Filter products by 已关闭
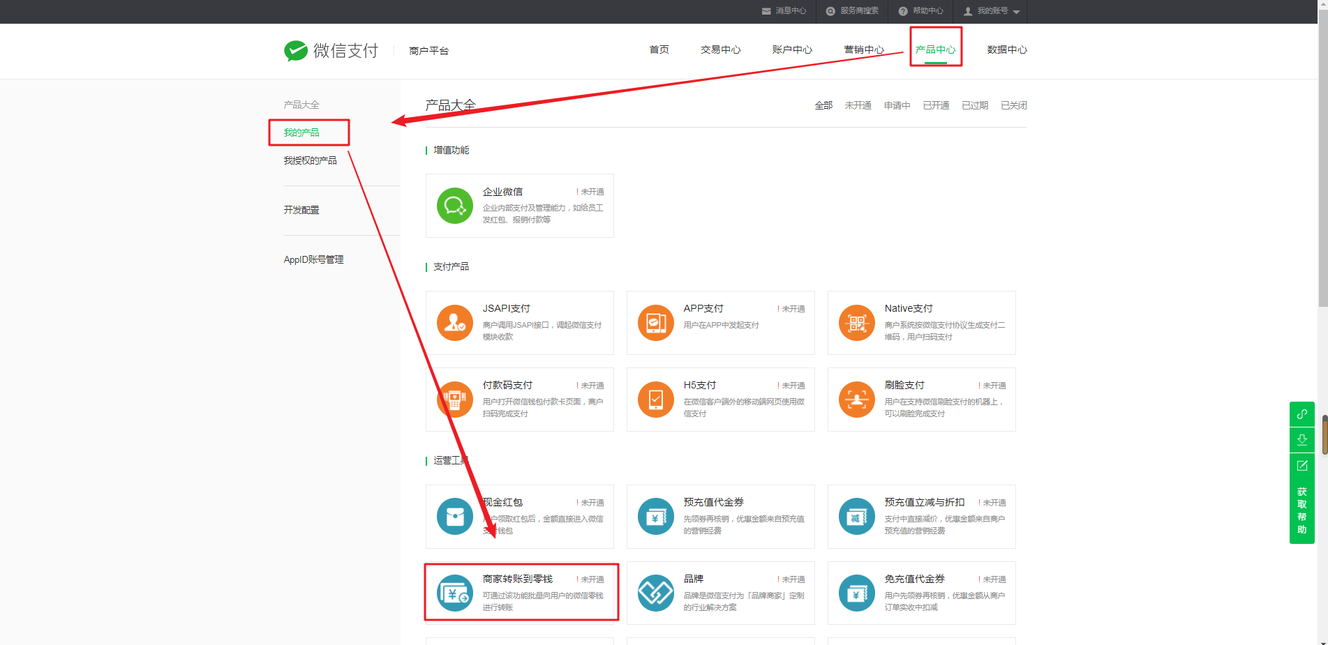This screenshot has width=1328, height=645. 1014,105
